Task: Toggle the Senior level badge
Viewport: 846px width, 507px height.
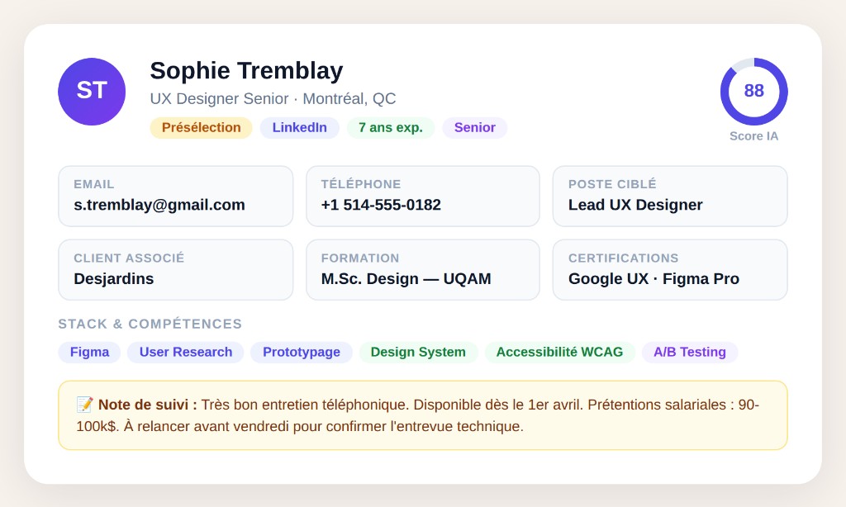Action: pyautogui.click(x=475, y=128)
